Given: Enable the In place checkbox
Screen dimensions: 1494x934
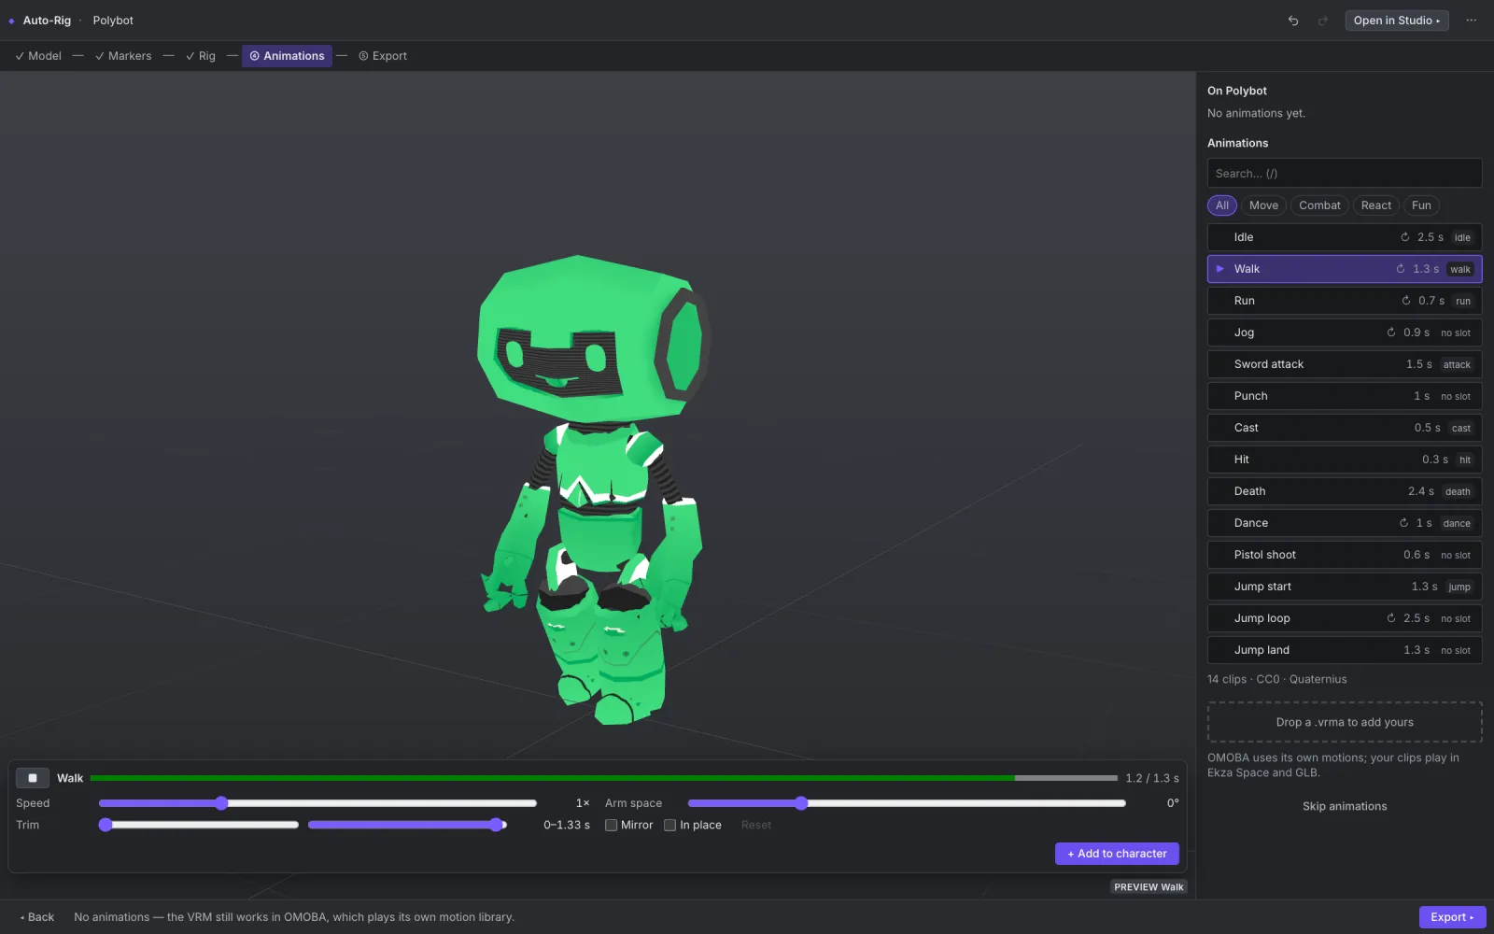Looking at the screenshot, I should [x=669, y=825].
